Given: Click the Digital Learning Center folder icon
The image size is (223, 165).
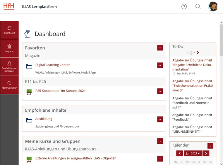Looking at the screenshot, I should tap(29, 66).
